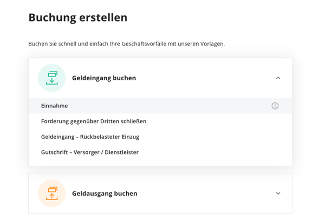The height and width of the screenshot is (217, 325).
Task: Click the orange Geldausgang upload icon
Action: pos(52,193)
